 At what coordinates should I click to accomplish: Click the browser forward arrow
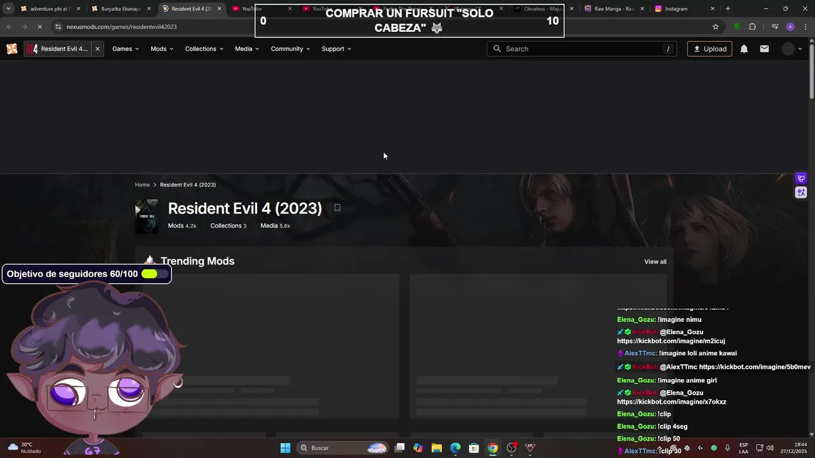[x=24, y=27]
